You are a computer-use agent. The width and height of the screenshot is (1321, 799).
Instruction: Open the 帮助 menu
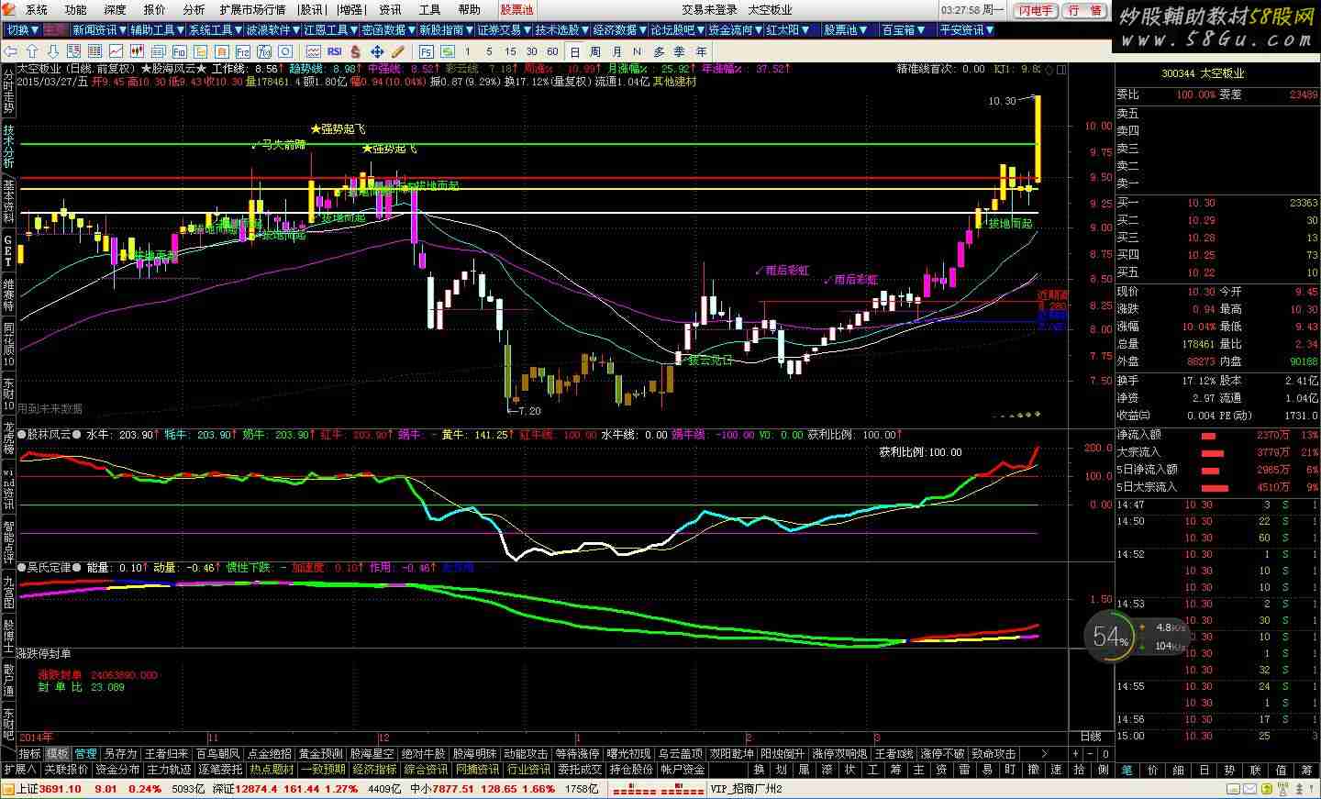pos(469,9)
